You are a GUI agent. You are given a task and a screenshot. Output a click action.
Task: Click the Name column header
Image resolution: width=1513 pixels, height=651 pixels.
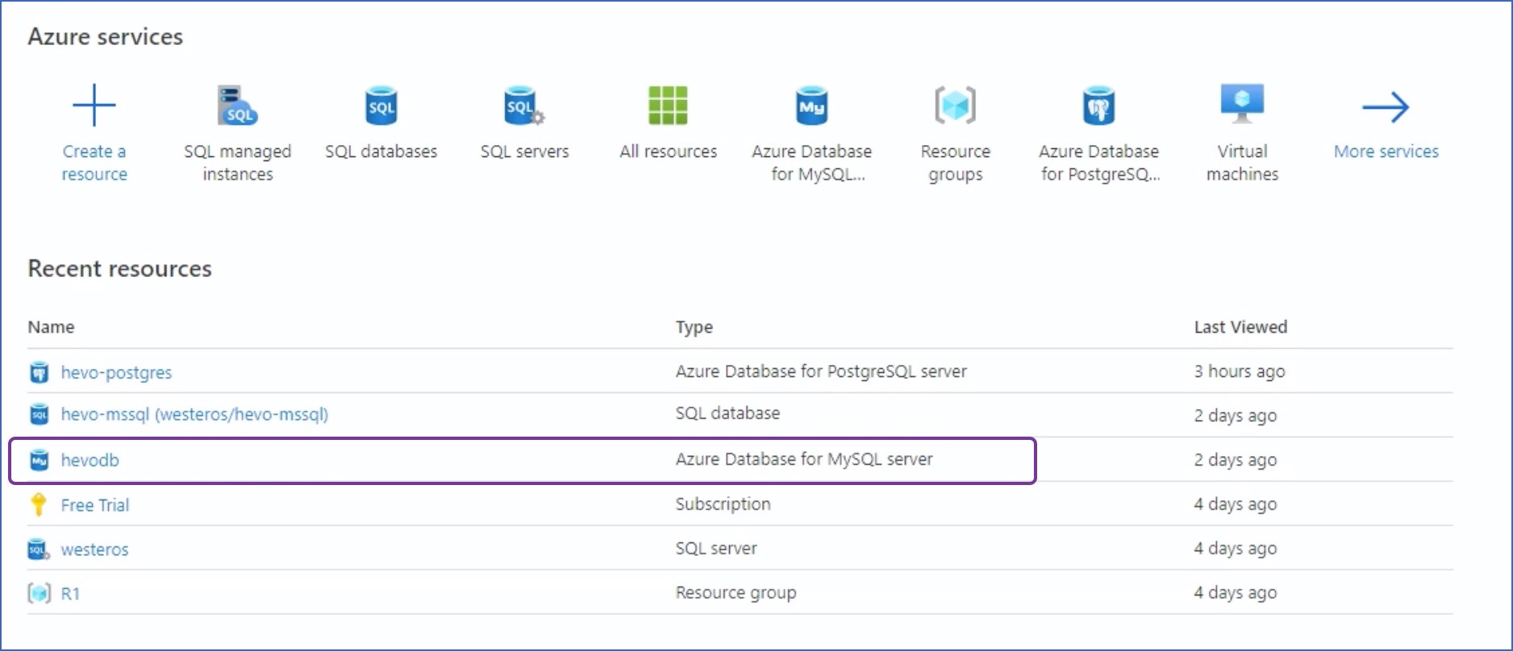click(x=51, y=327)
